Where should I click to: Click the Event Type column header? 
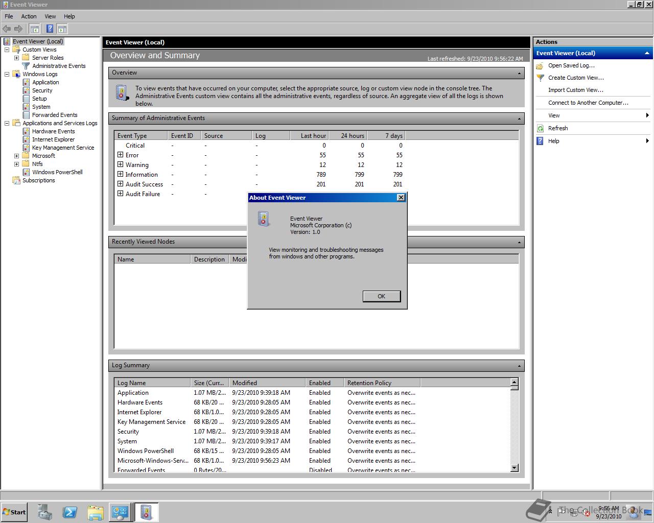141,135
